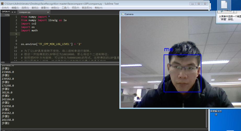Click line number 6 in the gutter
Viewport: 241px width, 131px height.
pos(16,34)
